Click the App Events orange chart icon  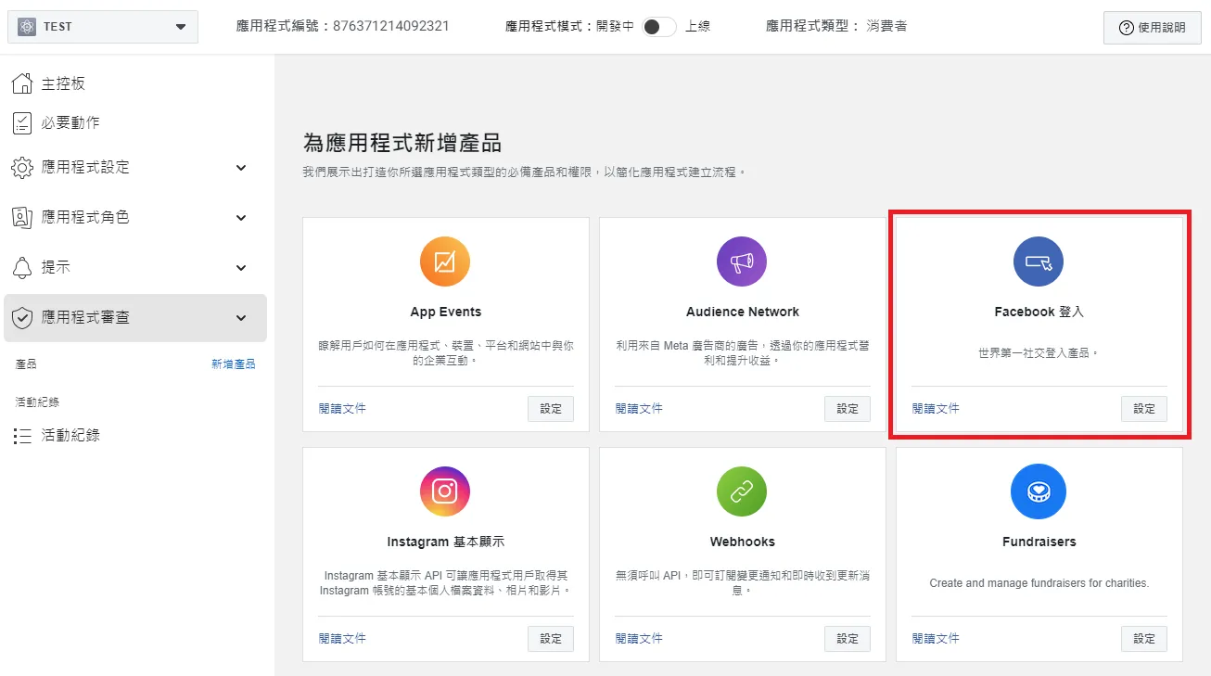tap(445, 261)
